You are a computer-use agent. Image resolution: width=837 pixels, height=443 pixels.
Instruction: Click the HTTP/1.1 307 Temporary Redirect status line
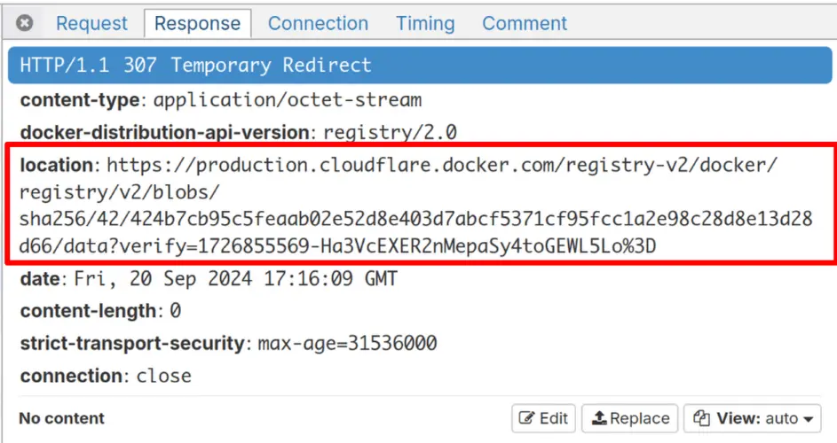195,66
